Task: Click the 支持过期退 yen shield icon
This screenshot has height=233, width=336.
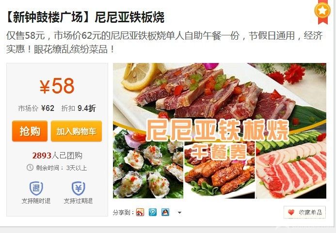Action: pos(78,188)
